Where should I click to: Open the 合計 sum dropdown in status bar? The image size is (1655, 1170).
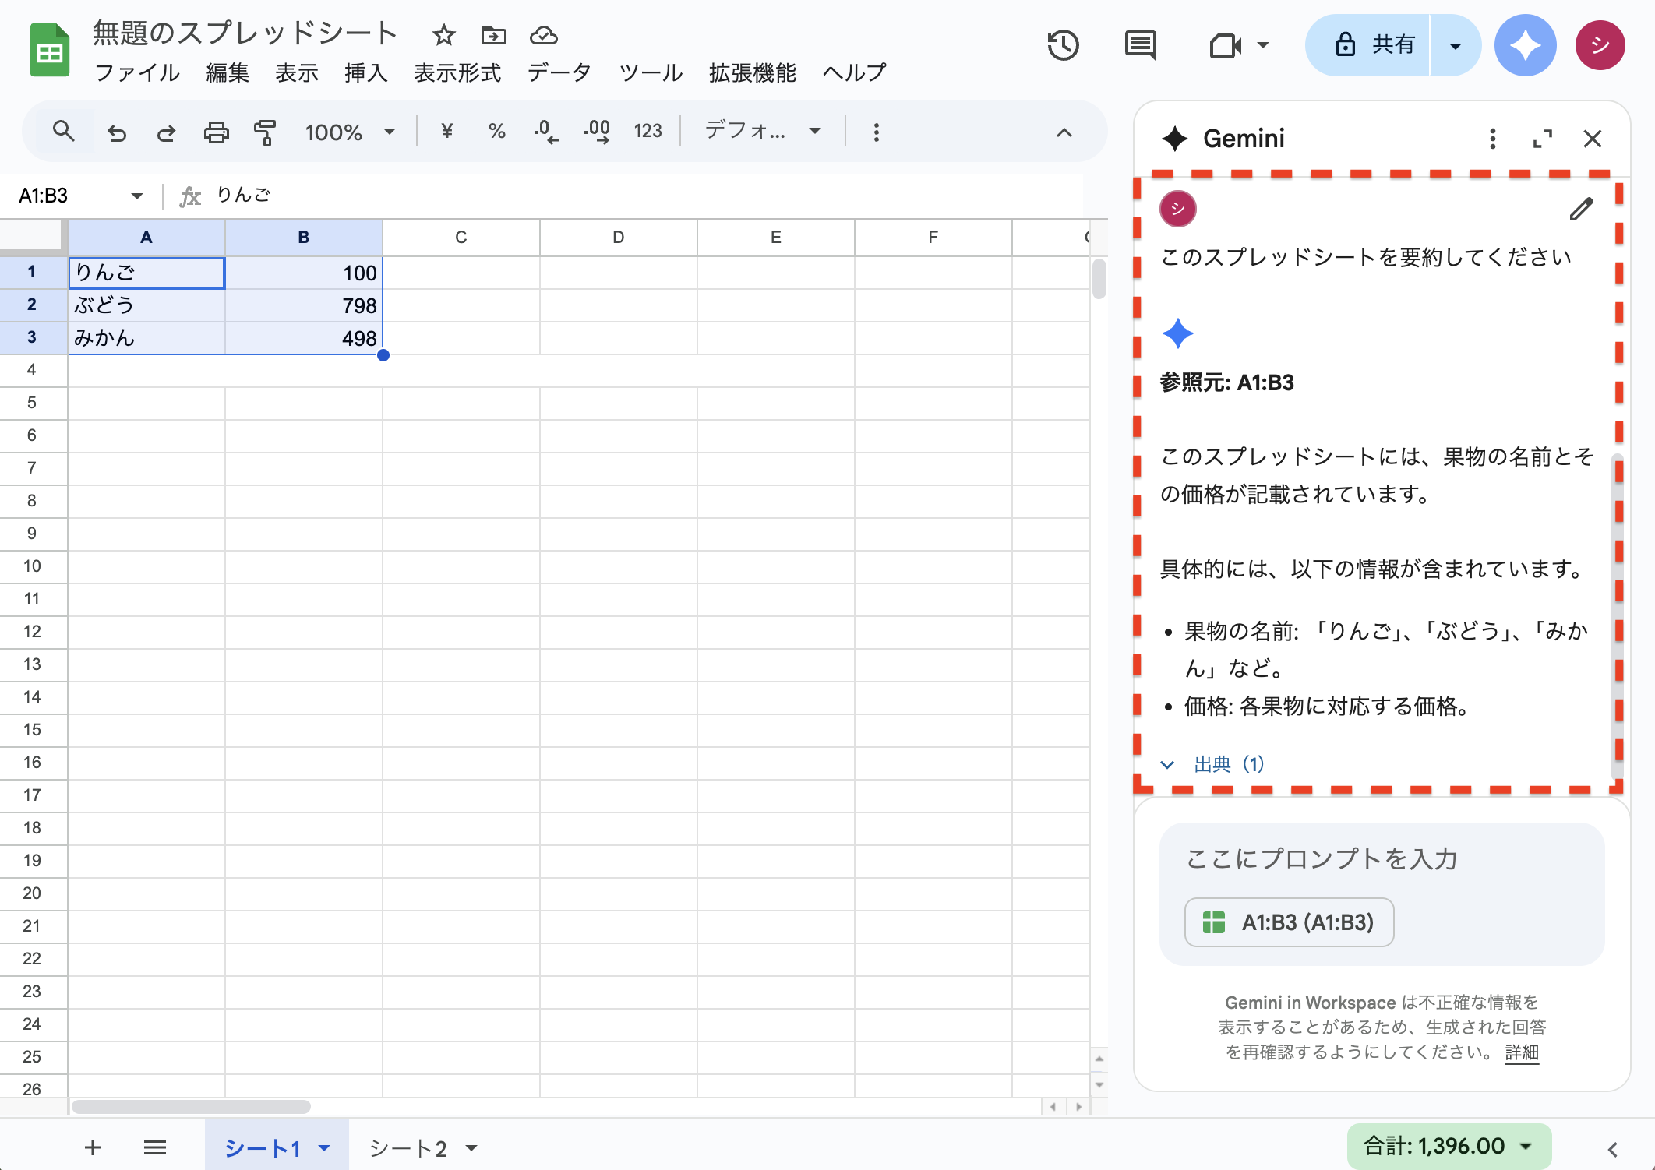coord(1449,1146)
